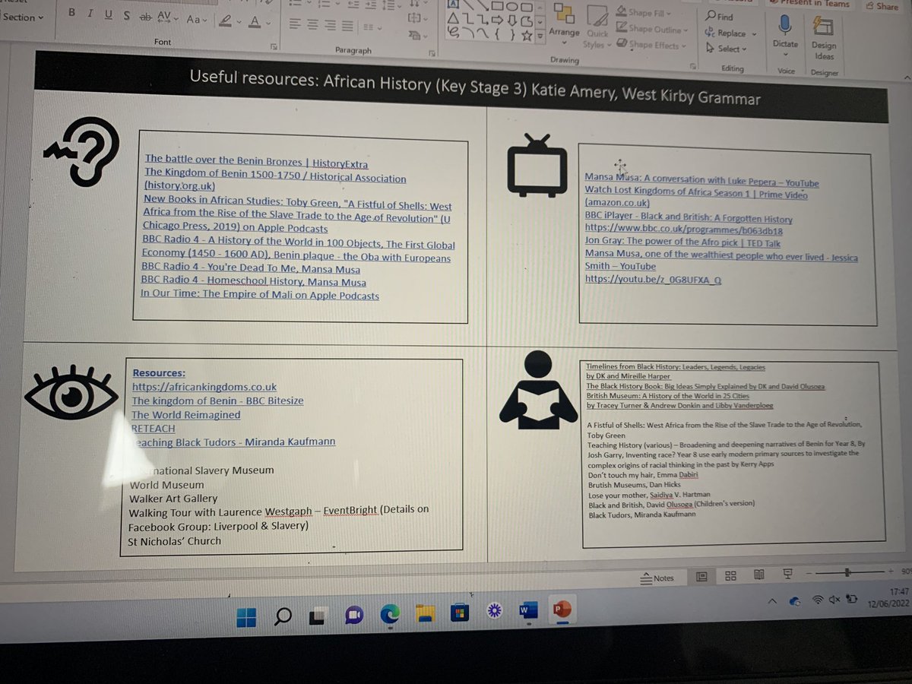
Task: Align text left in Paragraph group
Action: (x=295, y=24)
